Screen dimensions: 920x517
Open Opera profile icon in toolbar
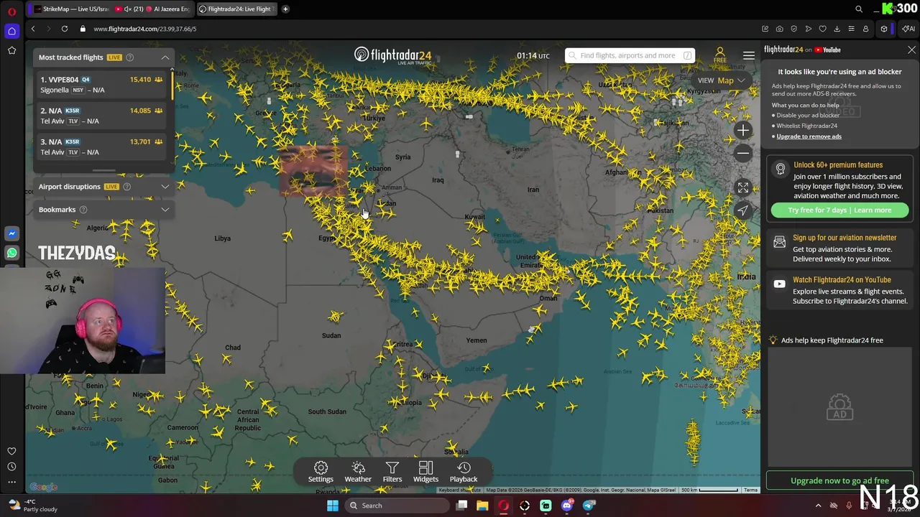click(865, 29)
